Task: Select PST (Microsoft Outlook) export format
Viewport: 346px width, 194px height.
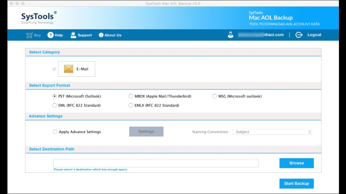Action: coord(55,96)
